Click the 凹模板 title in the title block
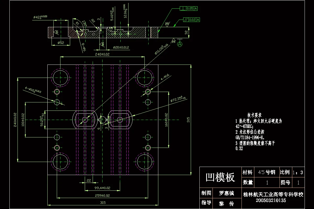The width and height of the screenshot is (314, 209). pos(220,177)
